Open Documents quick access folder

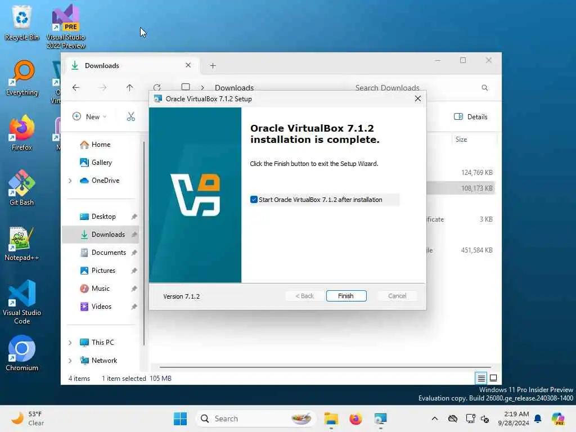click(x=109, y=253)
